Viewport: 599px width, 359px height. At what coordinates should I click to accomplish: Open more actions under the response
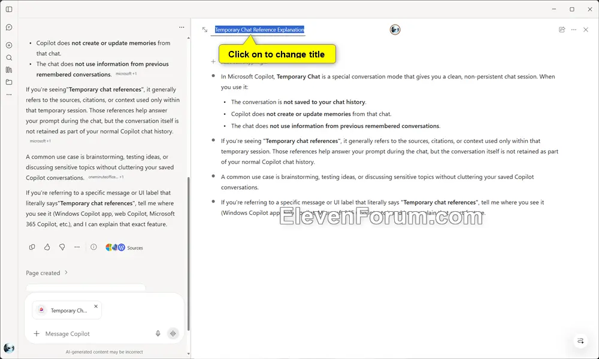coord(77,247)
